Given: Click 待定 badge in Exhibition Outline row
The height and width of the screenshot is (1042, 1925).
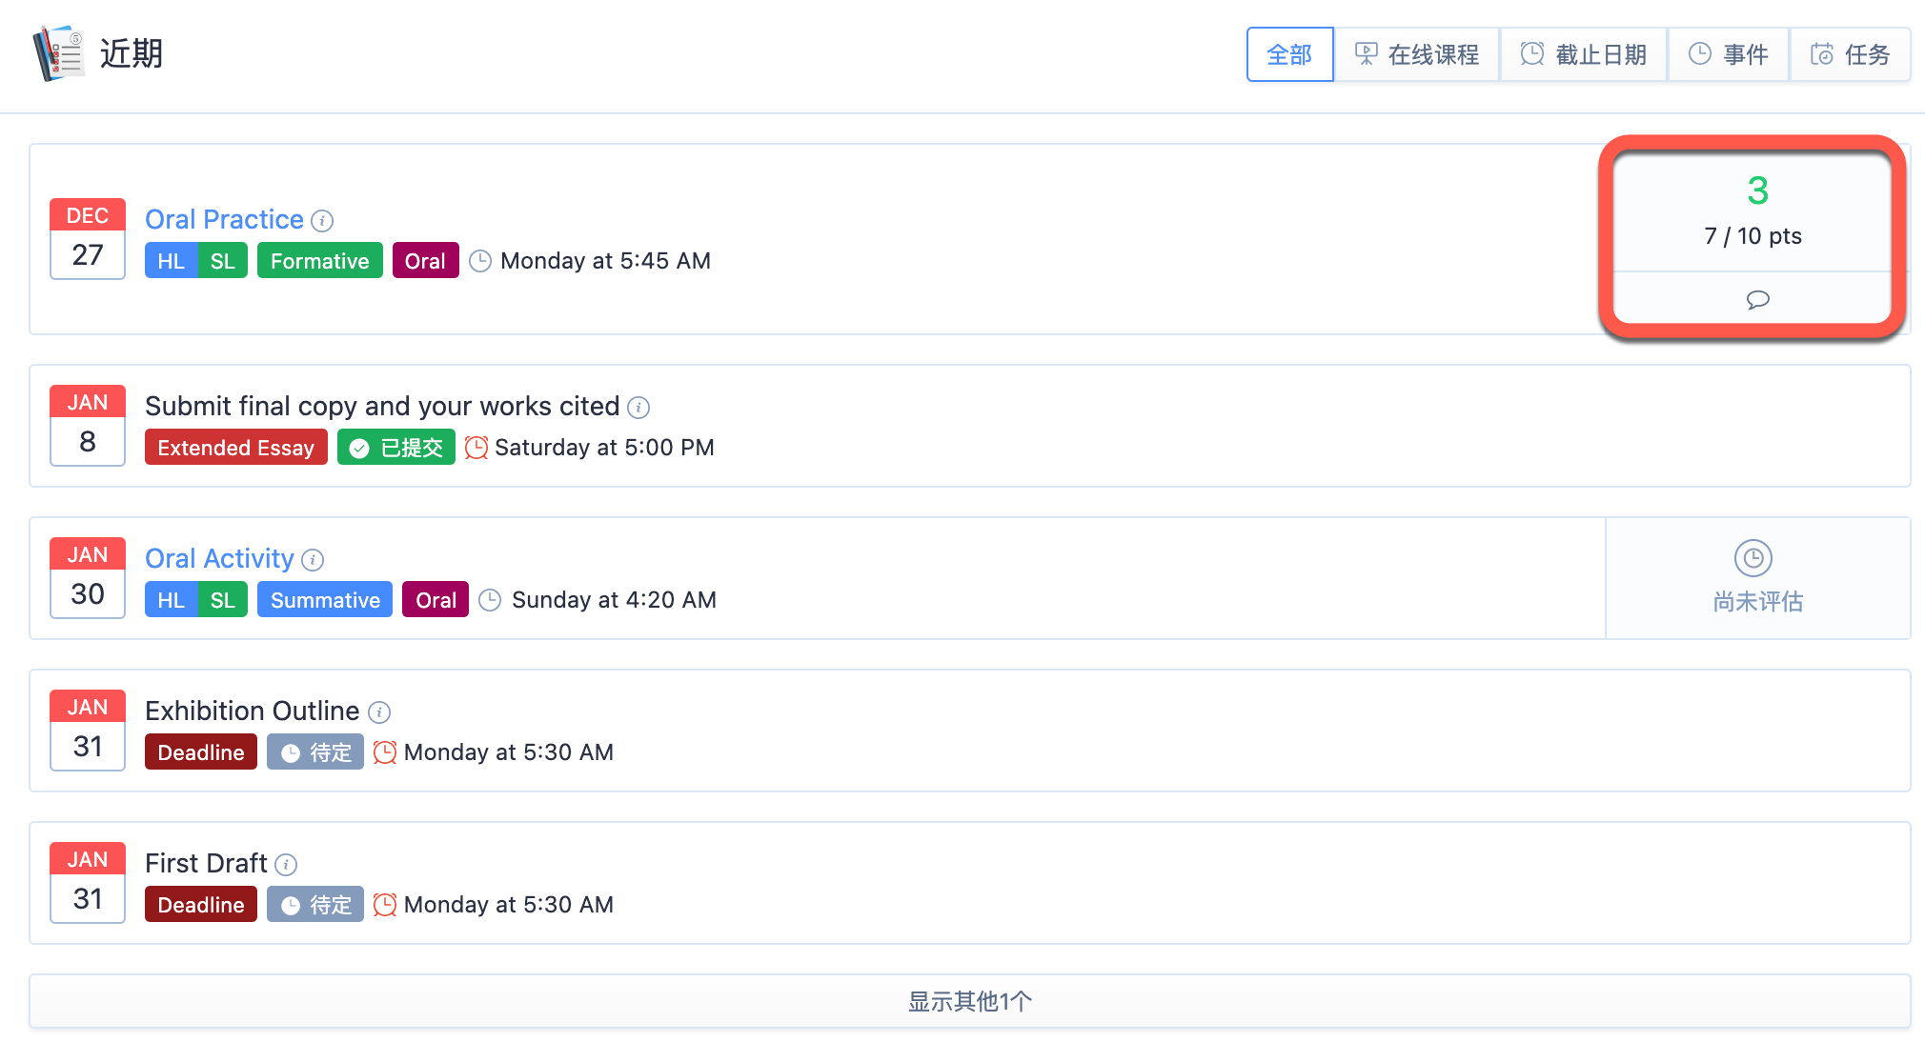Looking at the screenshot, I should pyautogui.click(x=314, y=752).
